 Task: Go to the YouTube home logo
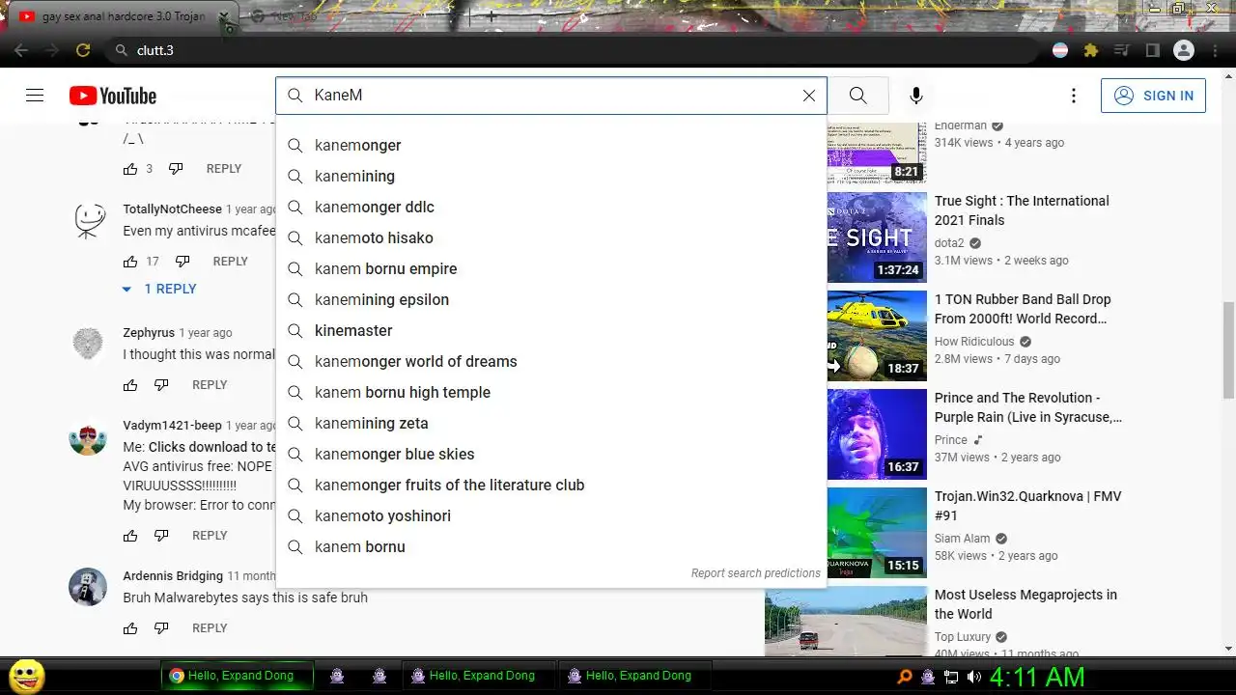tap(113, 96)
